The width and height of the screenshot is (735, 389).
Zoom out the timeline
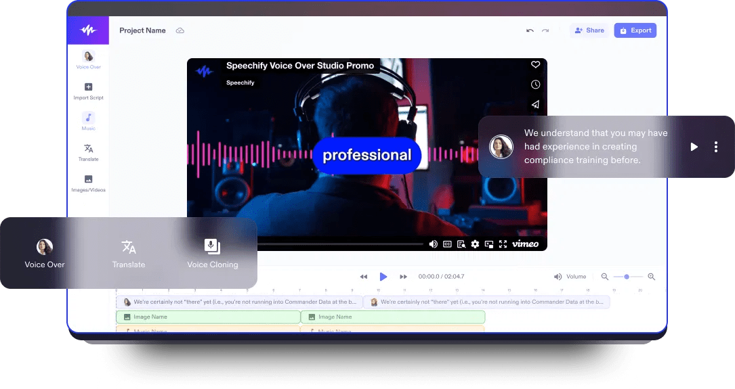tap(605, 277)
